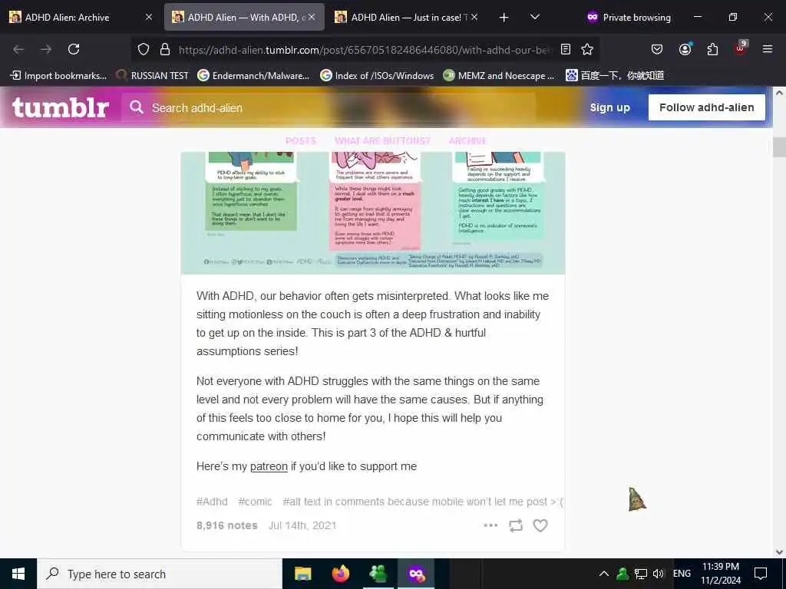Bookmark this page with the star
The image size is (786, 589).
pos(587,49)
